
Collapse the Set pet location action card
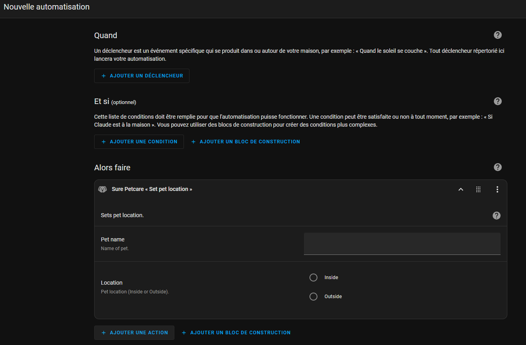(x=461, y=189)
